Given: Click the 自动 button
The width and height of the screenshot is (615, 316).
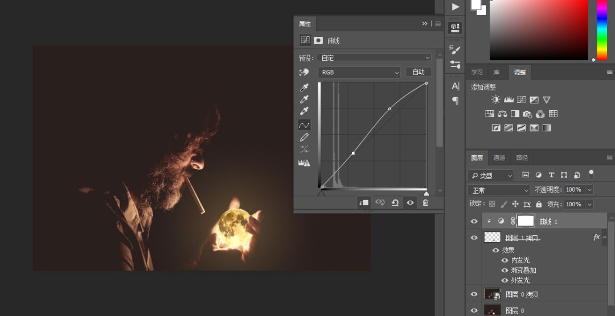Looking at the screenshot, I should (x=419, y=72).
